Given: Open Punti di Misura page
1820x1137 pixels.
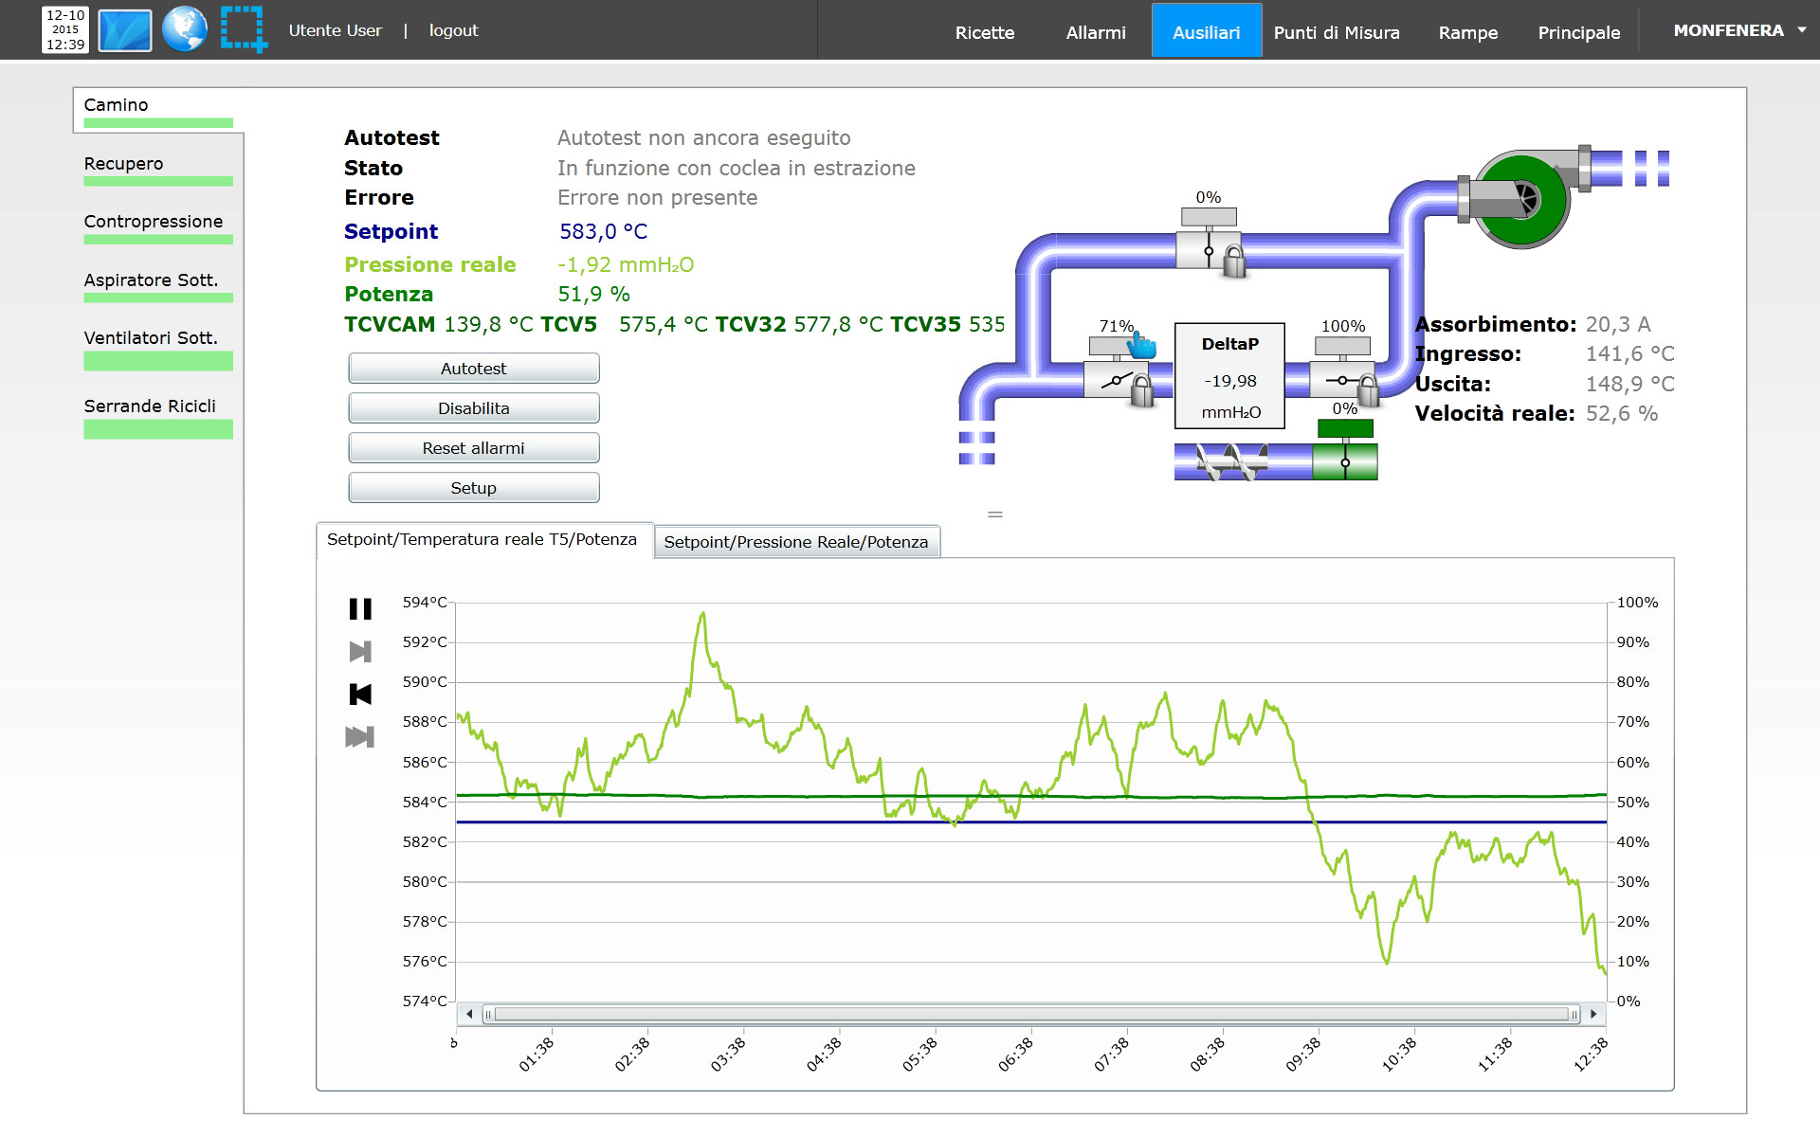Looking at the screenshot, I should [1337, 32].
